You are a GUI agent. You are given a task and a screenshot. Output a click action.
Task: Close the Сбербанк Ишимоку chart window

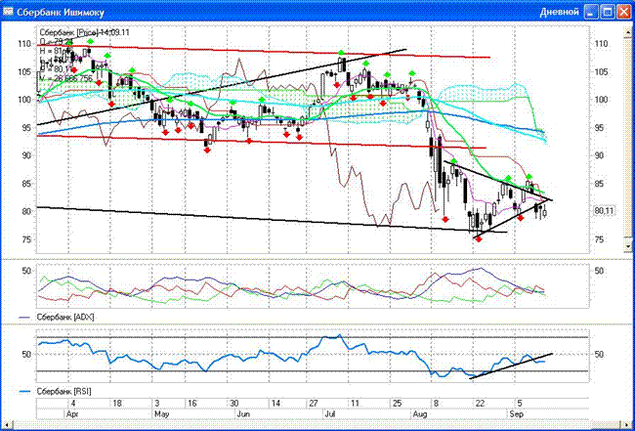tap(623, 12)
